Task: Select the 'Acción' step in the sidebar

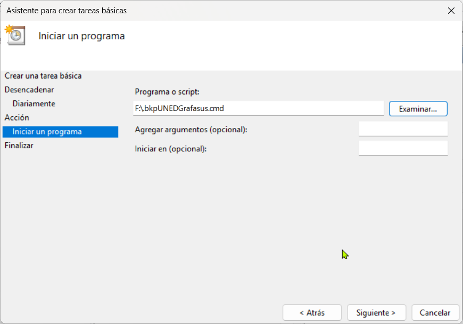Action: (x=17, y=117)
